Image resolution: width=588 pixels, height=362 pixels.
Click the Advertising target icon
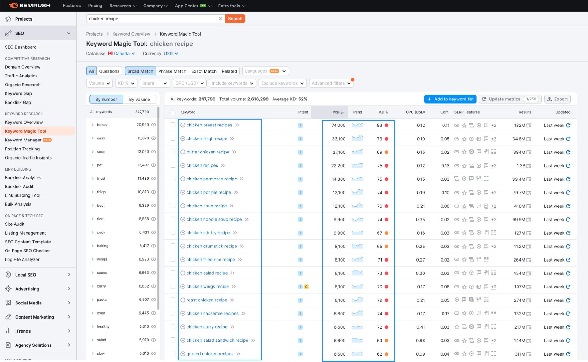pyautogui.click(x=8, y=289)
